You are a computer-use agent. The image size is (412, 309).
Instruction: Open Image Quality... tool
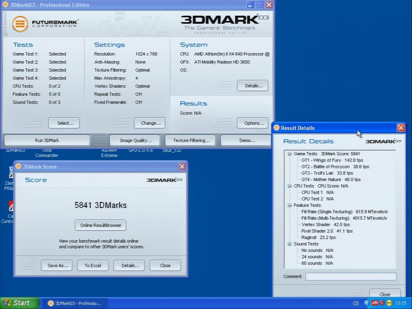(x=135, y=140)
